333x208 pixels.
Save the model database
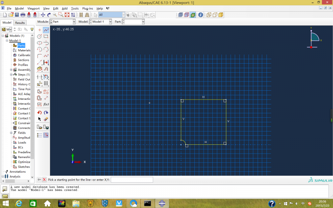click(x=17, y=15)
